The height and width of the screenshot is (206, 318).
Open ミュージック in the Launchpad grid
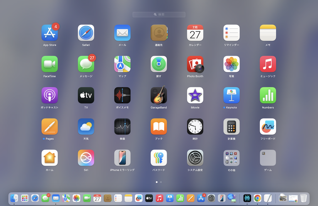[268, 64]
